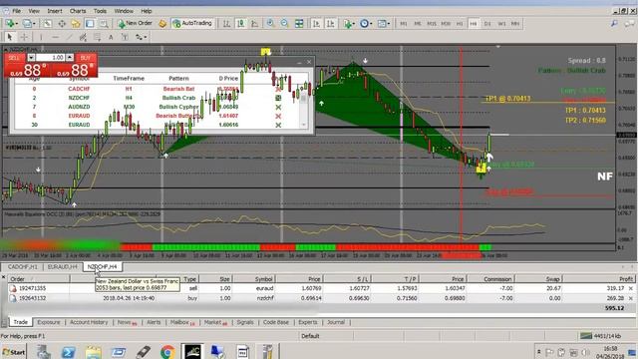Viewport: 638px width, 359px height.
Task: Click the Zoom Out magnifier icon
Action: tap(284, 24)
